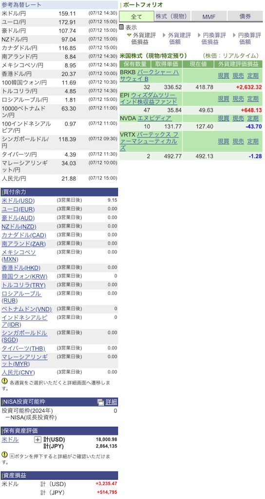Click 現売 for NVDA

[238, 118]
